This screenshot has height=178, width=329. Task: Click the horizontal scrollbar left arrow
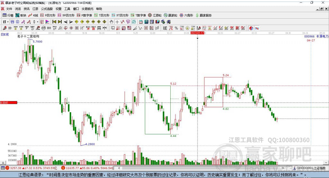tap(119, 168)
